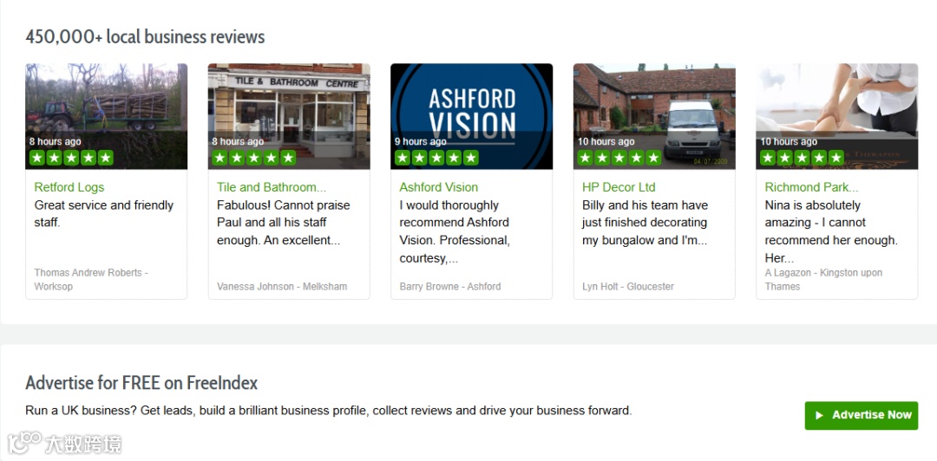Open the Richmond Park... listing link

[811, 187]
